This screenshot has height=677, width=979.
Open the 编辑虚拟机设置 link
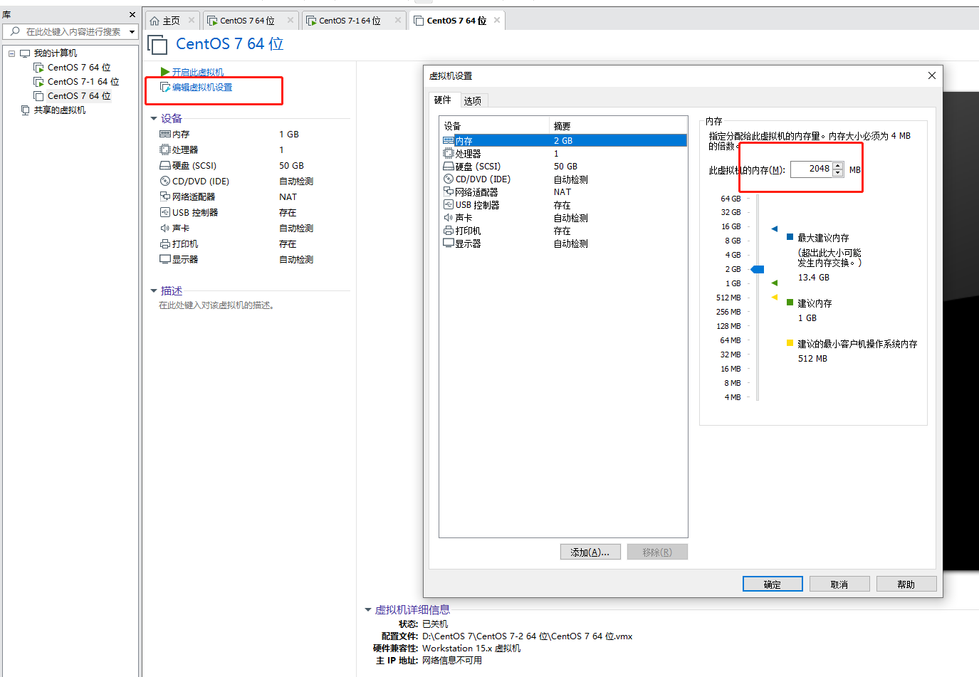point(202,87)
